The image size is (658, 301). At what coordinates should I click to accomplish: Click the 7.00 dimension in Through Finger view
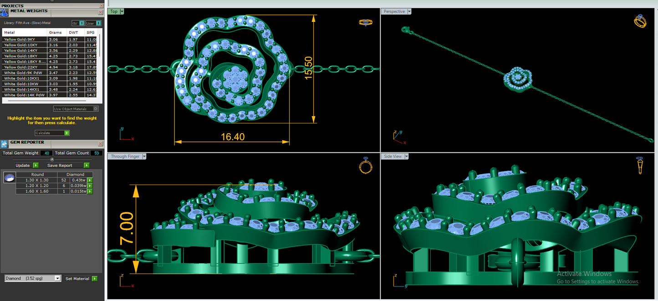point(127,229)
